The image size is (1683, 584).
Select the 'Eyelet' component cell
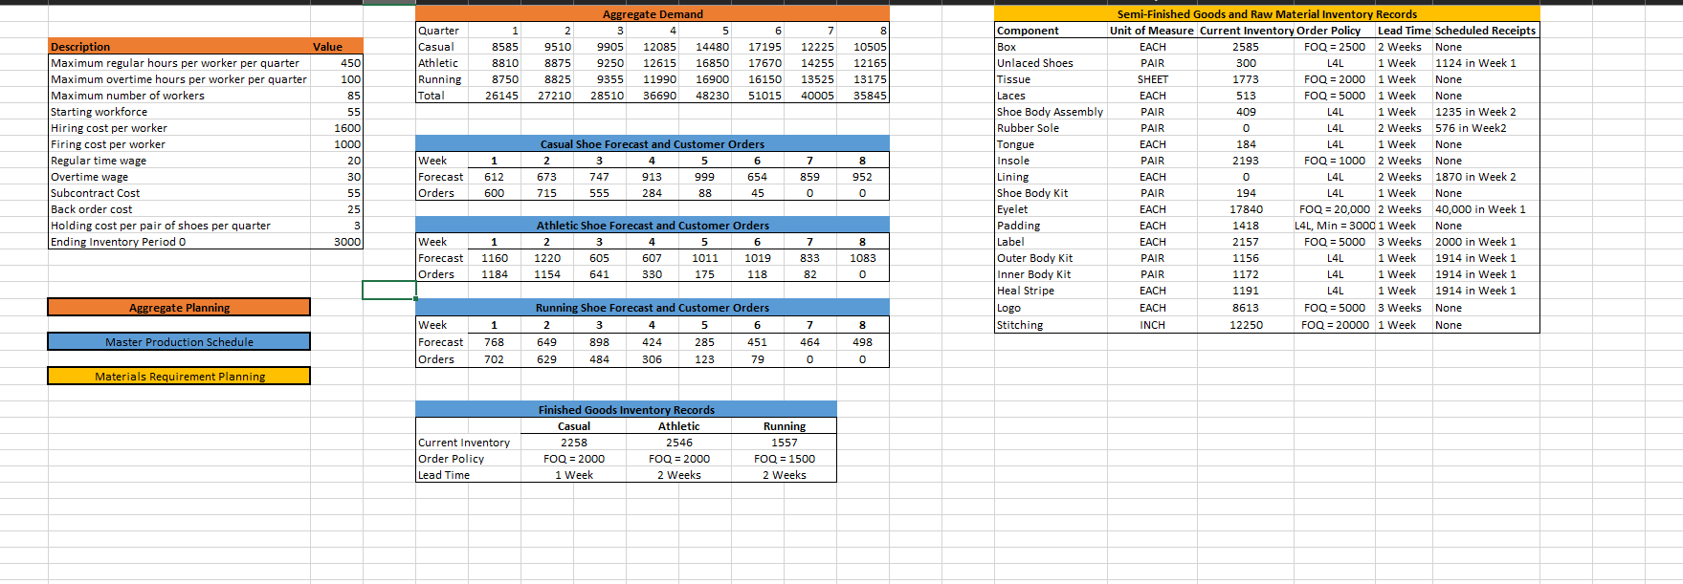click(1052, 209)
